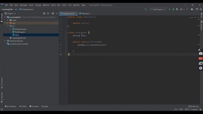This screenshot has height=114, width=203.
Task: Click the Employee.java breadcrumb in navigation bar
Action: click(x=26, y=9)
